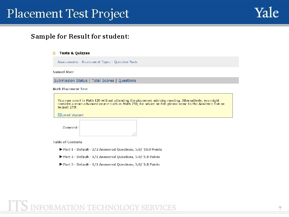
Task: Click the ITS logo in the footer
Action: 18,207
